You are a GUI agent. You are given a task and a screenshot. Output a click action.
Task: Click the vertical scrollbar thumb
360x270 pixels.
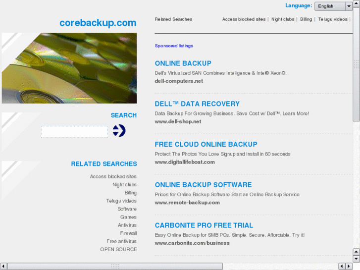pyautogui.click(x=356, y=64)
